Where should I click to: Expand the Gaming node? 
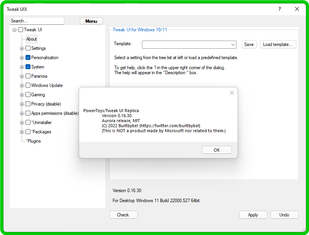click(22, 95)
